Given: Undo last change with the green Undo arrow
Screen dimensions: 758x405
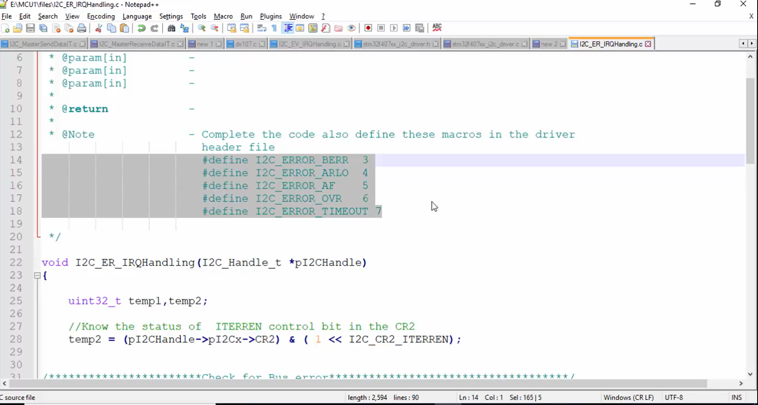Looking at the screenshot, I should 141,28.
